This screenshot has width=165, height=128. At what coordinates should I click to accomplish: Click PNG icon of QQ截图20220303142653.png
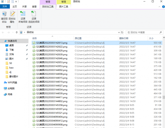point(34,62)
